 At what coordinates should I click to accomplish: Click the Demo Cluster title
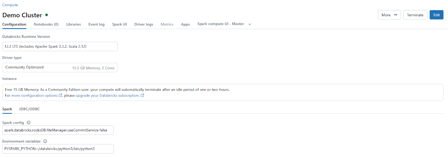22,15
